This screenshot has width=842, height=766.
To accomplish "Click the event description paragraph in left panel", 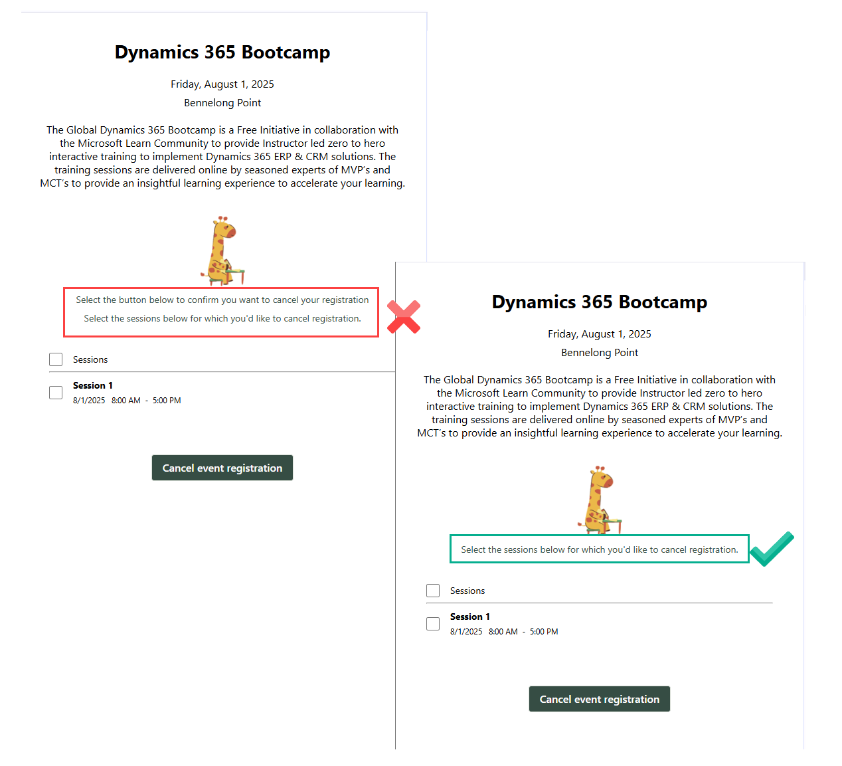I will (x=222, y=157).
